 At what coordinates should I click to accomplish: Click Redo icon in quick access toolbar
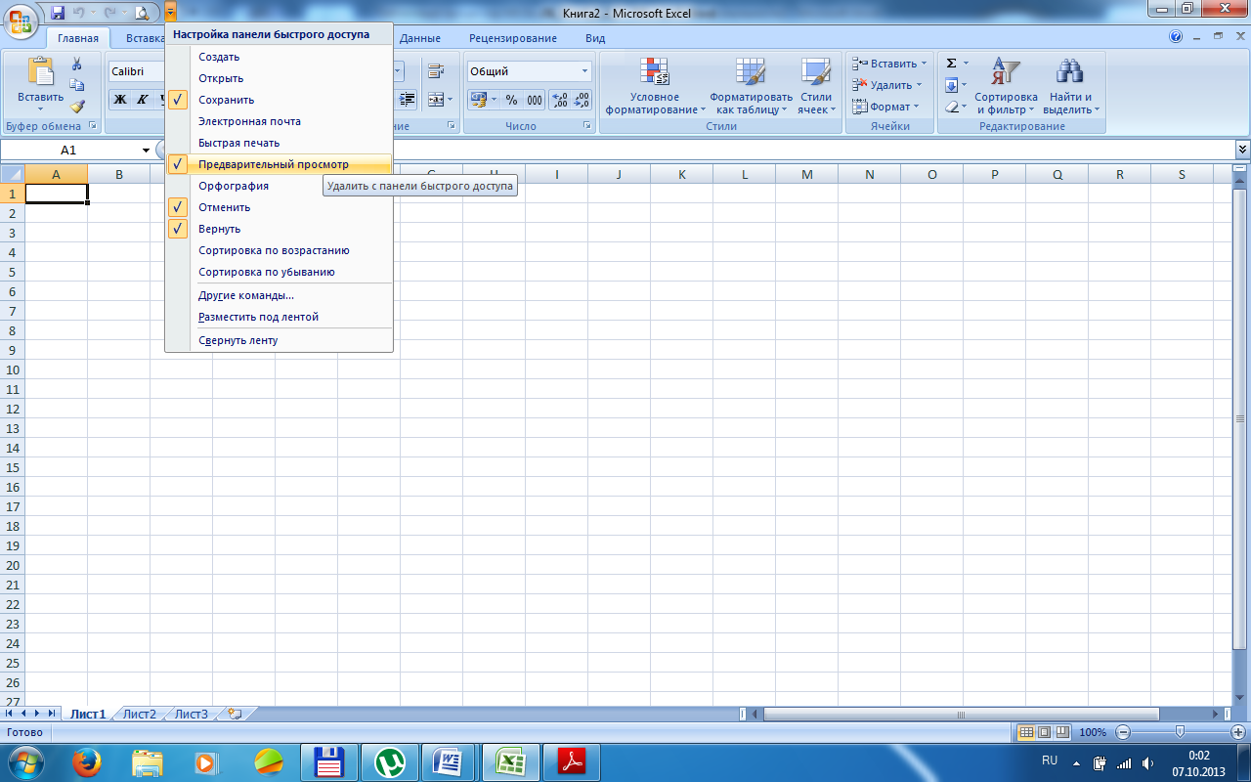coord(110,12)
